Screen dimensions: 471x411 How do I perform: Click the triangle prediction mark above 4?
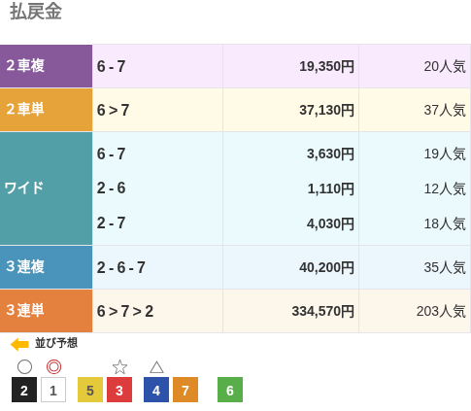pyautogui.click(x=156, y=367)
